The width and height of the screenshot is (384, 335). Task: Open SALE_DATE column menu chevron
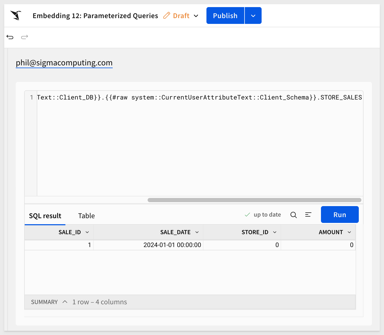point(197,232)
